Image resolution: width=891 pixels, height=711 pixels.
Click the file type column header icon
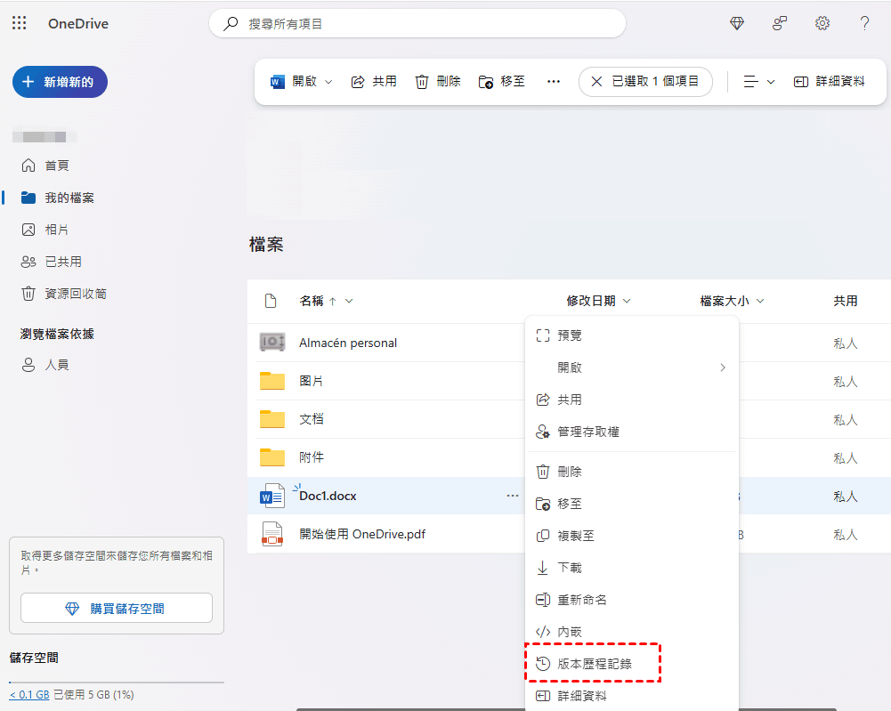point(271,301)
